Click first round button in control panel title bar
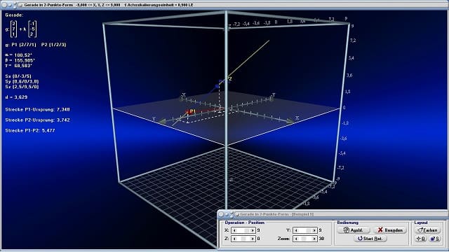 (x=221, y=214)
